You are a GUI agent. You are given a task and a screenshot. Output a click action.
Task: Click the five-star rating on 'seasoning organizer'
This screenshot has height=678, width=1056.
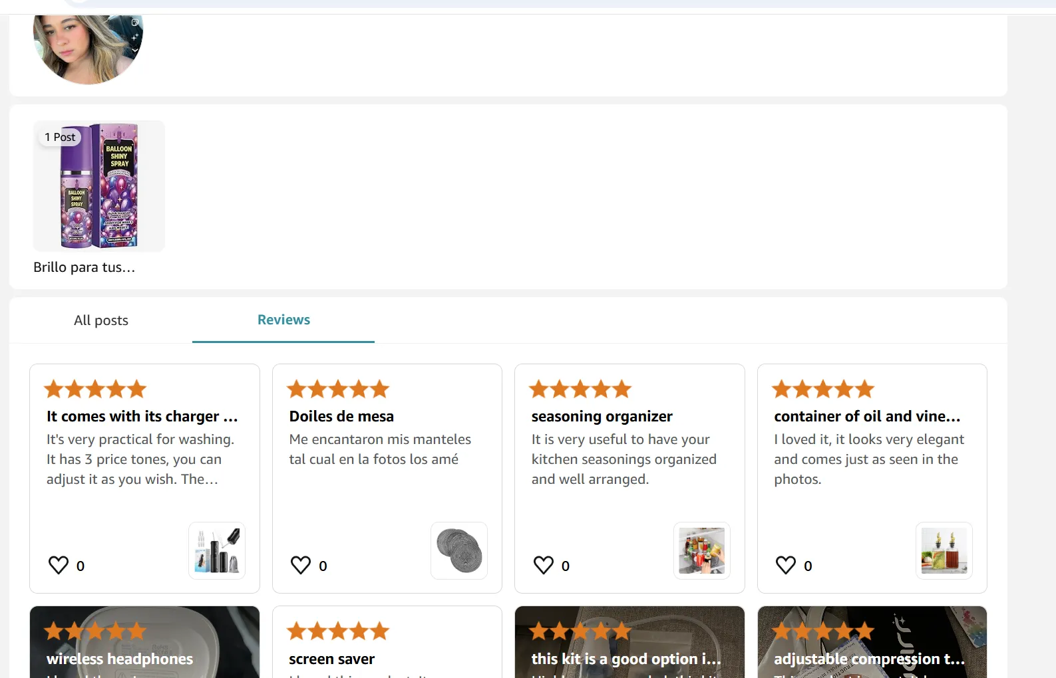[x=580, y=389]
